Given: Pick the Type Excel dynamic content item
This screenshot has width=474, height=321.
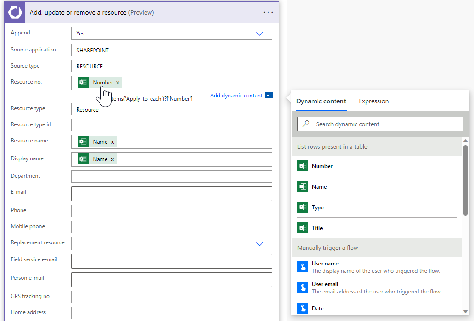Looking at the screenshot, I should [x=318, y=208].
